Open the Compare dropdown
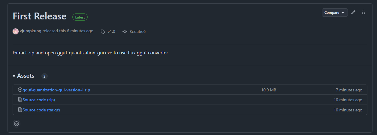The height and width of the screenshot is (135, 377). 335,13
